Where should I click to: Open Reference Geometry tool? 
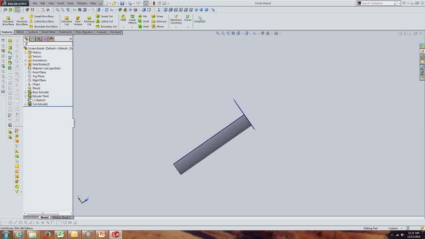tap(176, 19)
